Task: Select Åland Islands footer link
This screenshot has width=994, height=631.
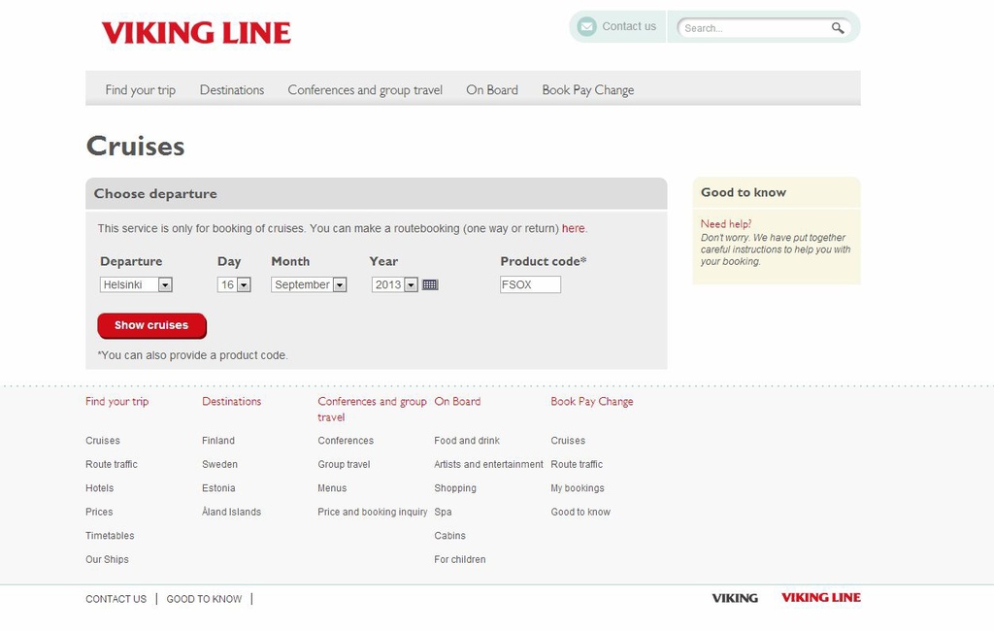Action: pyautogui.click(x=231, y=512)
